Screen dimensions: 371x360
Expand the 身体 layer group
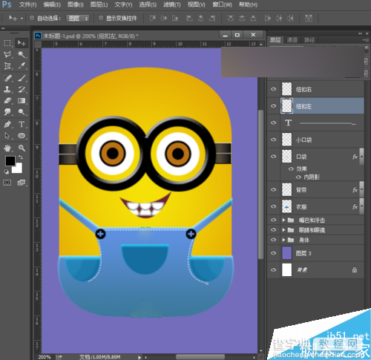tap(283, 240)
